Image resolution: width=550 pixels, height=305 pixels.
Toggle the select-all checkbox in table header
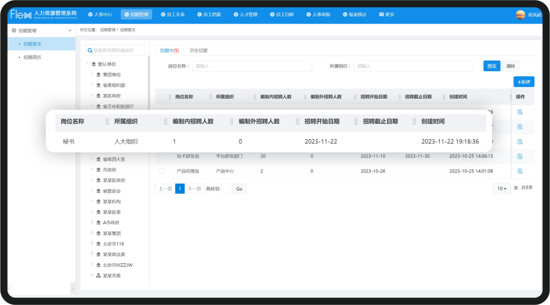coord(162,97)
